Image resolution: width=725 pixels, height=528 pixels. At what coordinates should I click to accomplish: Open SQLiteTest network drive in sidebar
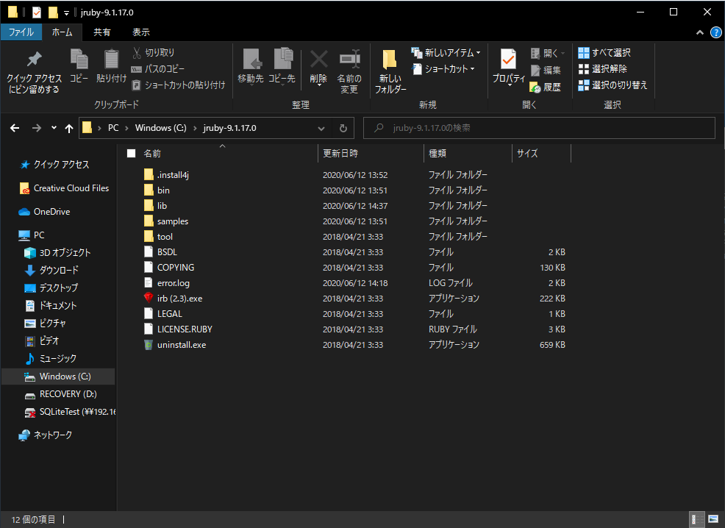click(69, 412)
